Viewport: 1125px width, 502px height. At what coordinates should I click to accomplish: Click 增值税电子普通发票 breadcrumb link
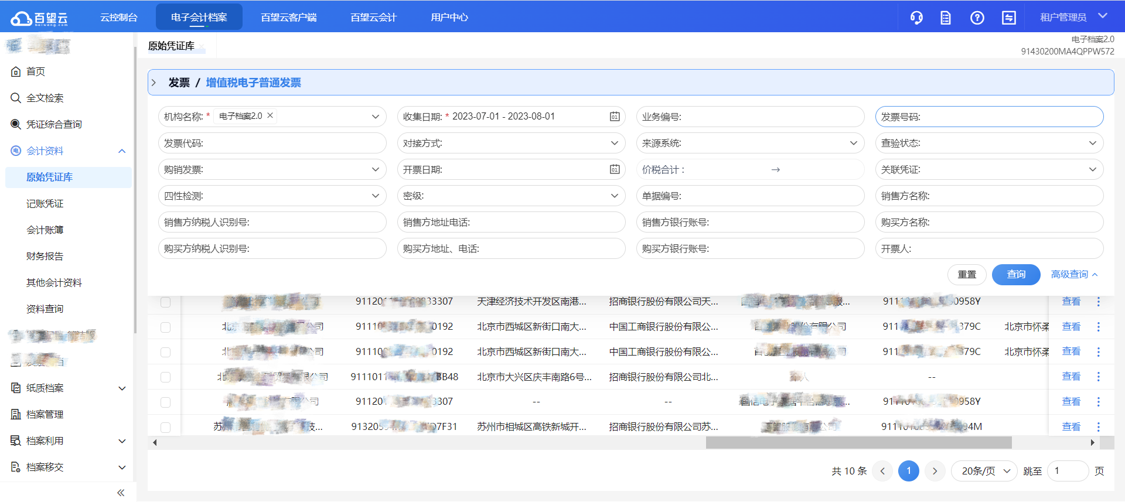pyautogui.click(x=253, y=83)
